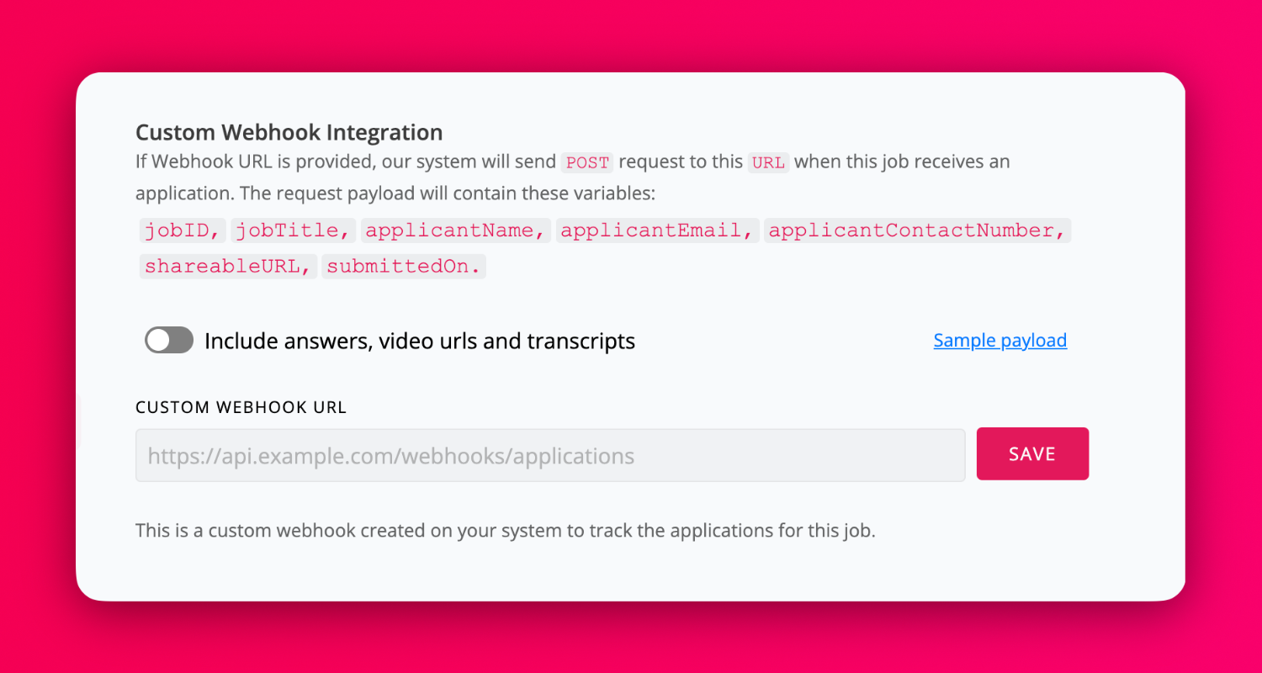Click the Custom Webhook Integration heading
The height and width of the screenshot is (673, 1262).
pos(289,132)
